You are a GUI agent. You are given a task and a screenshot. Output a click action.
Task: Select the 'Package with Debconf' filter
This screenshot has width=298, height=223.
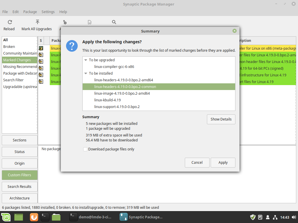click(x=19, y=73)
